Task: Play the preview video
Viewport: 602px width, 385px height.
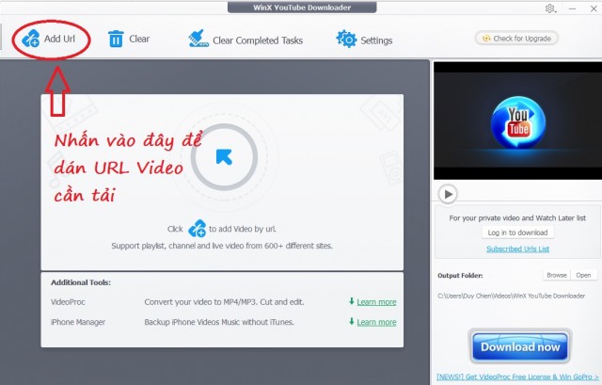Action: coord(448,194)
